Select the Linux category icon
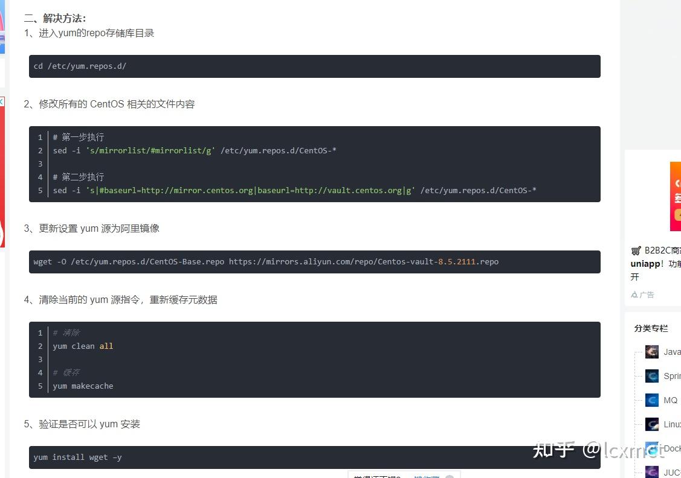The height and width of the screenshot is (478, 681). pyautogui.click(x=651, y=424)
